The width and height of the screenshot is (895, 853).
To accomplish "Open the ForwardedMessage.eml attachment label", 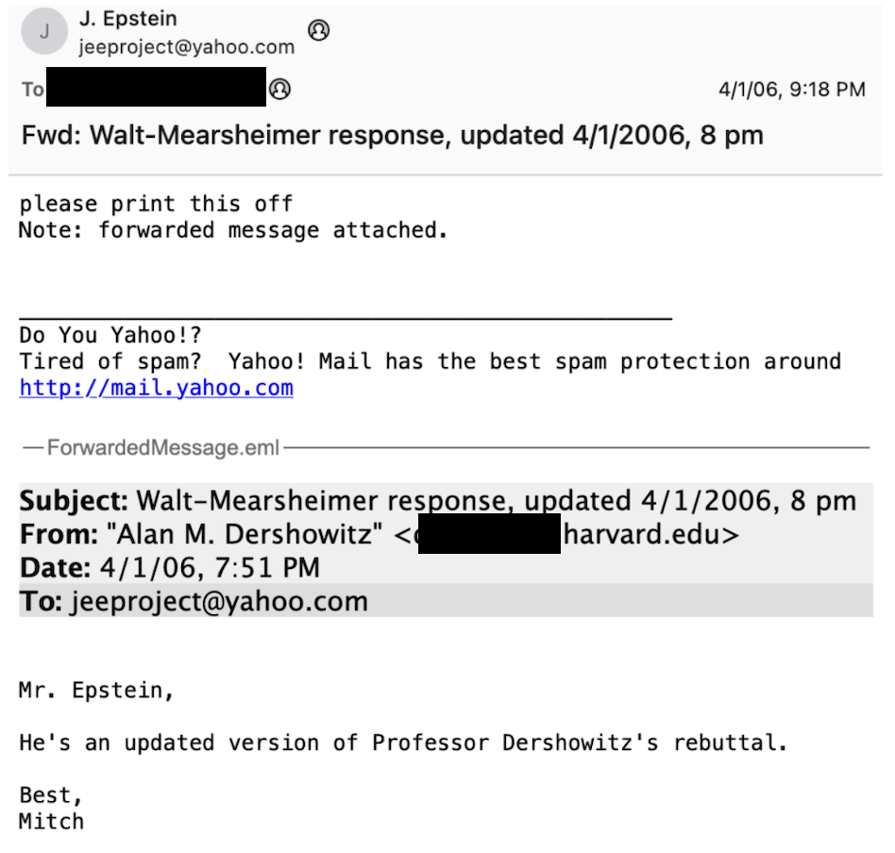I will click(x=163, y=448).
